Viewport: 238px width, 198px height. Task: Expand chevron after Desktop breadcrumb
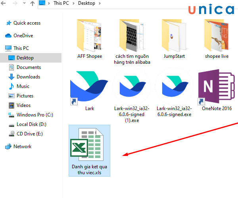click(x=100, y=3)
